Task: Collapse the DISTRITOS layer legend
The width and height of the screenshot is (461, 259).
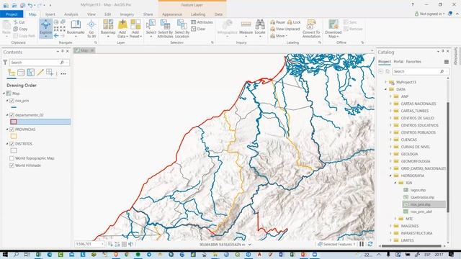Action: point(7,144)
